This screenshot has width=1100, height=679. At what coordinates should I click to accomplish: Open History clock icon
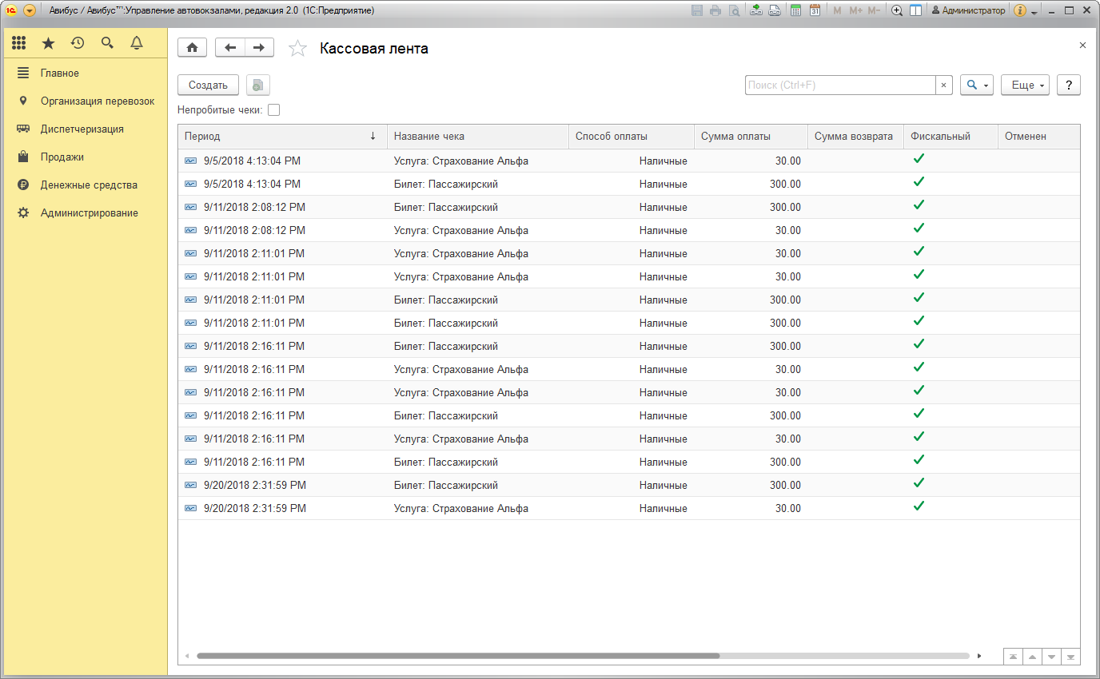pos(78,43)
